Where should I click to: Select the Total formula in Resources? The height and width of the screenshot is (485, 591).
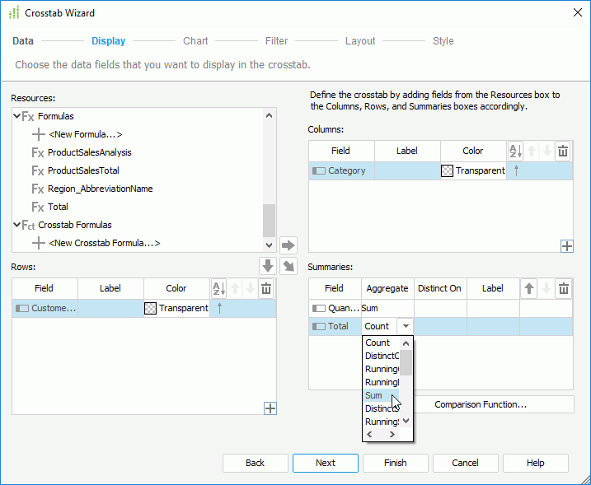[58, 207]
